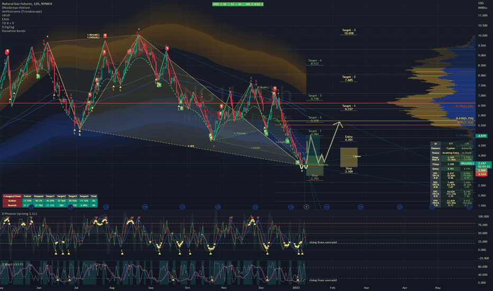Click the grey 3.565 price axis tag
This screenshot has height=291, width=493.
tap(481, 170)
